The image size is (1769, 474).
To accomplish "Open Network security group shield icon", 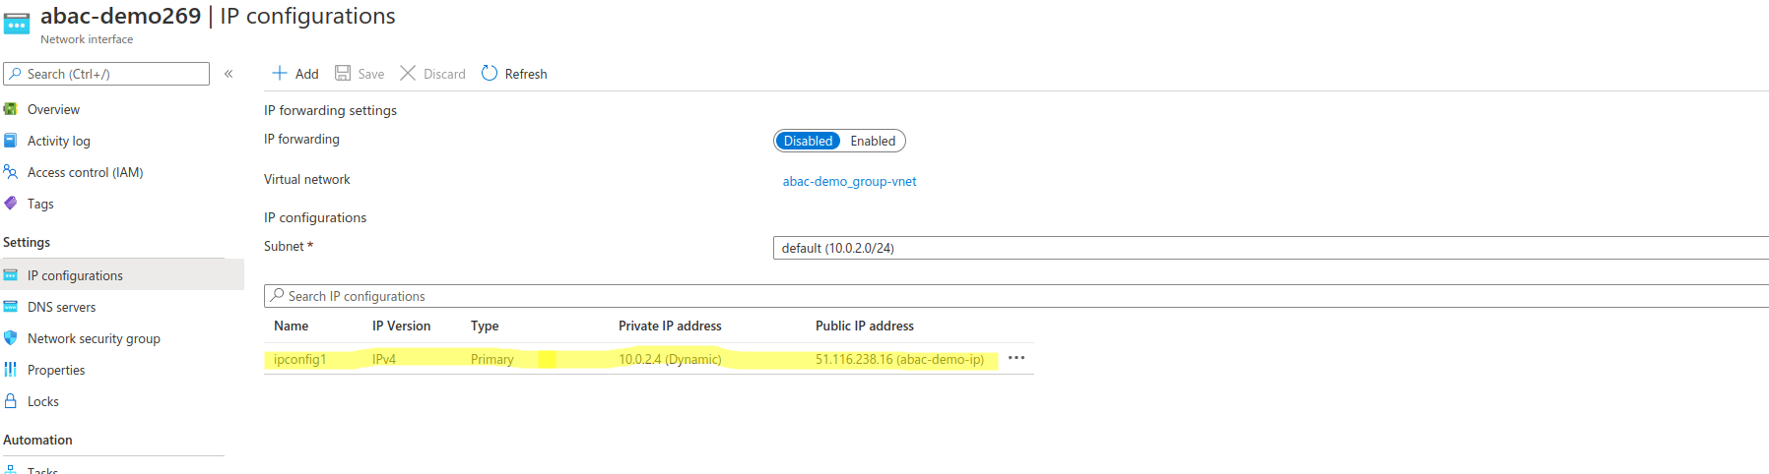I will [11, 338].
